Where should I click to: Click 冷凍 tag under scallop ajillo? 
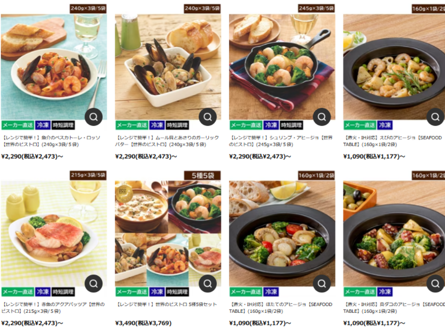(271, 292)
